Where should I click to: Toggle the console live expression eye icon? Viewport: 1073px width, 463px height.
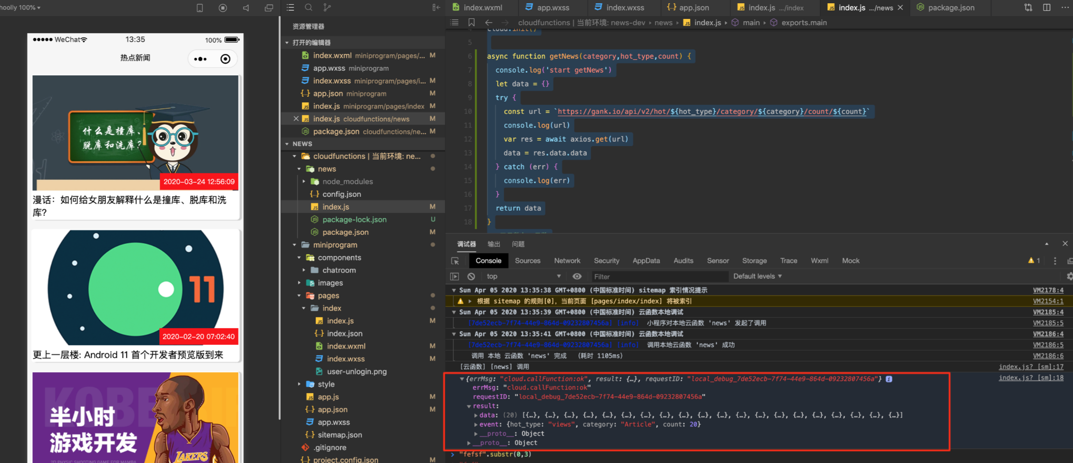pyautogui.click(x=577, y=276)
